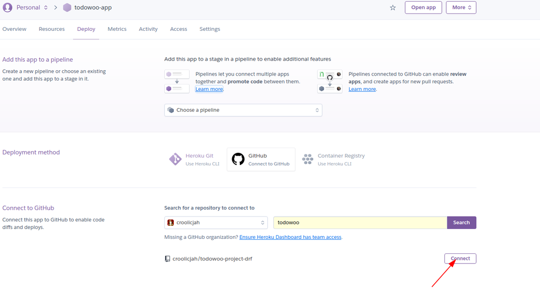
Task: Click the Container Registry hexagons icon
Action: pos(308,159)
